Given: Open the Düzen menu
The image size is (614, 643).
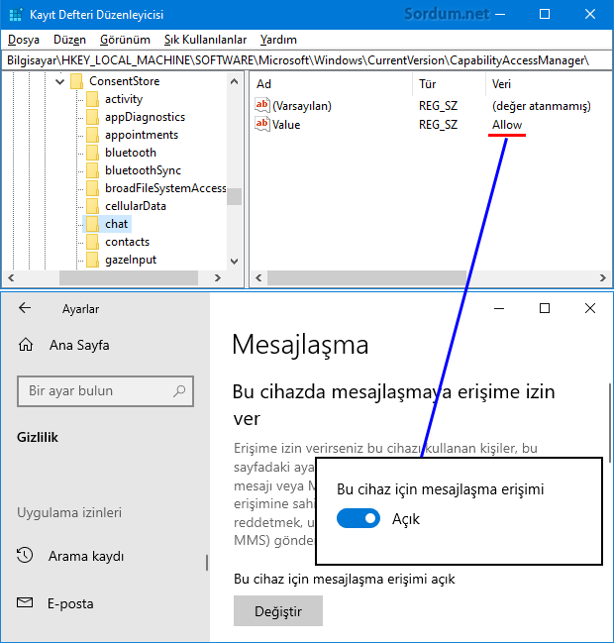Looking at the screenshot, I should click(69, 40).
